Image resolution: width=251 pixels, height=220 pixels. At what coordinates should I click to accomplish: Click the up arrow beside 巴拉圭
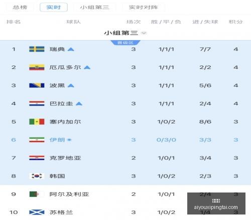click(79, 104)
